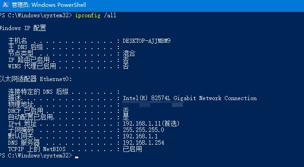Click the Ethernet0 adapter heading line
The width and height of the screenshot is (304, 167).
point(35,79)
